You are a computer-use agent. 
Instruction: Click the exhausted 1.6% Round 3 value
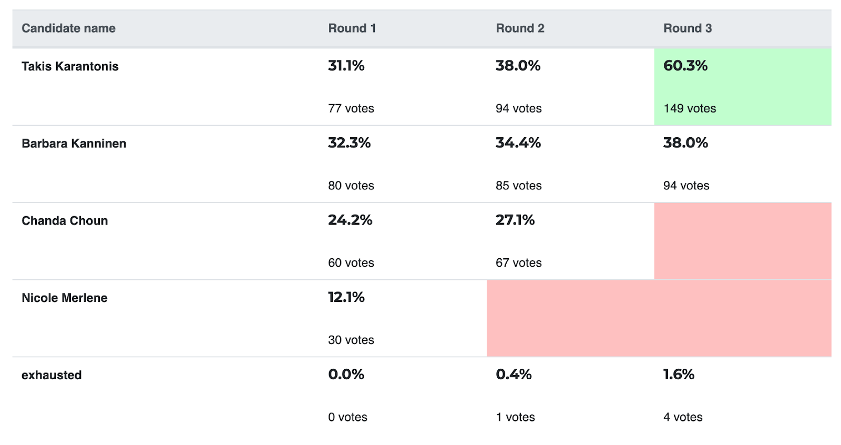(x=679, y=375)
